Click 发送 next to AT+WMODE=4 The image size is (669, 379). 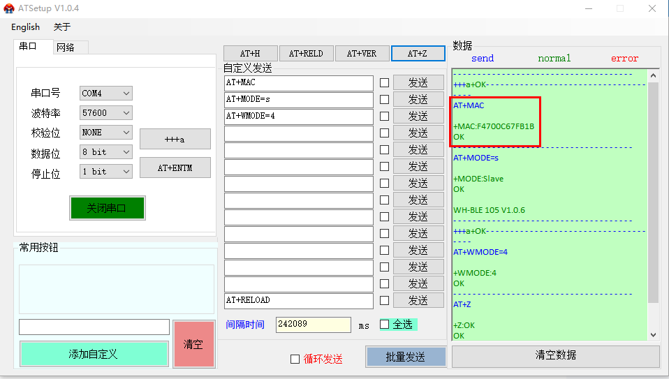point(418,116)
